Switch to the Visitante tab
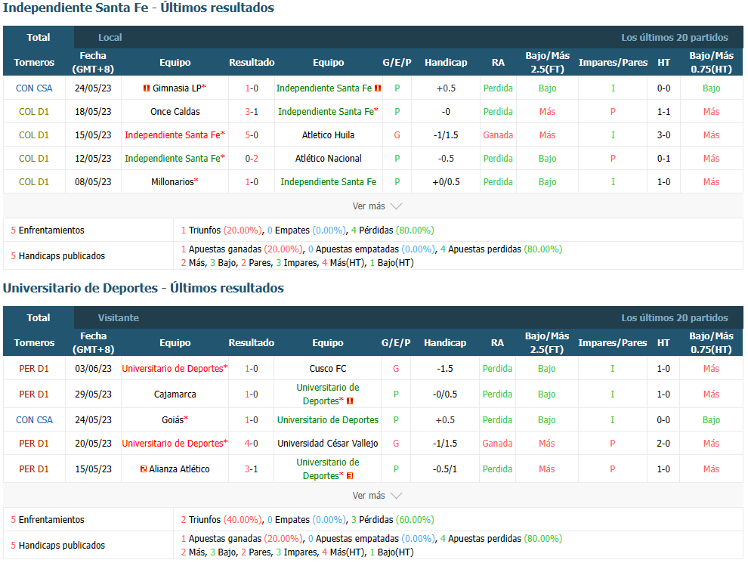748x563 pixels. coord(119,317)
